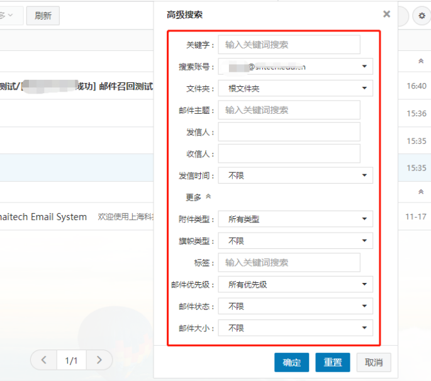431x381 pixels.
Task: Open the 邮件大小 dropdown
Action: tap(296, 328)
